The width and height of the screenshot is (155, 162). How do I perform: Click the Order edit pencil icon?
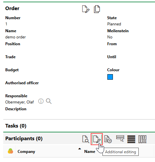click(x=86, y=9)
